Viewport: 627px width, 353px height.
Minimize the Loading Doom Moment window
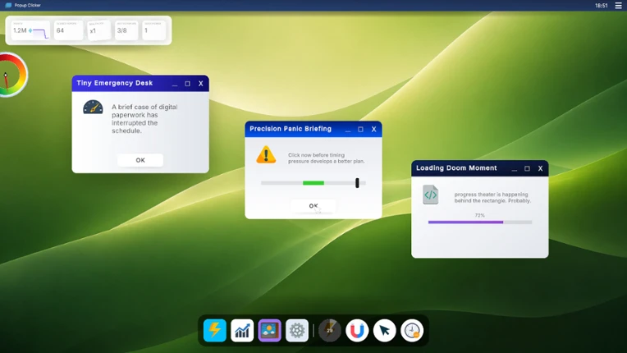coord(515,168)
